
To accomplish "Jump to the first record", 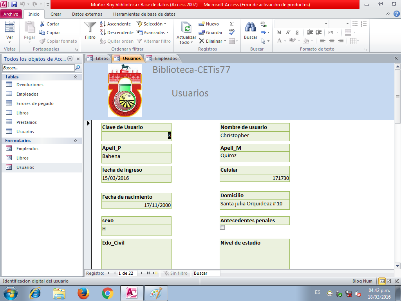I will tap(108, 273).
